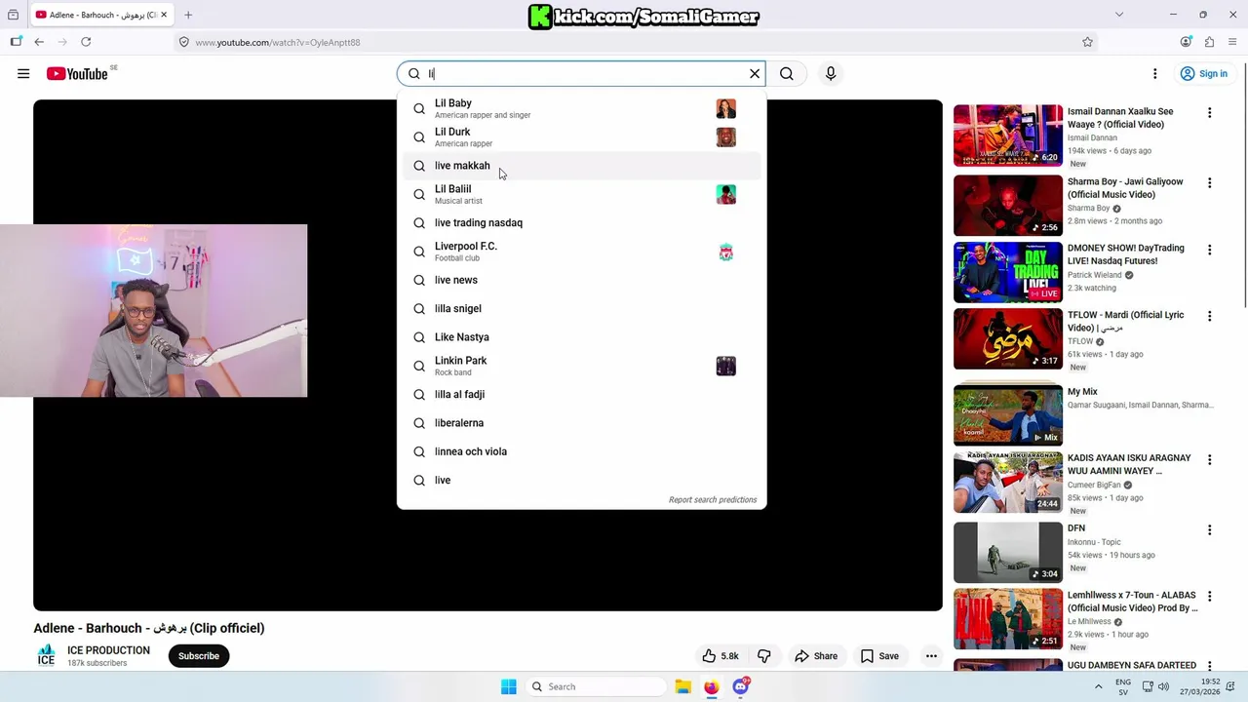This screenshot has width=1248, height=702.
Task: Open options for KADIS AYAAN video
Action: click(1209, 459)
